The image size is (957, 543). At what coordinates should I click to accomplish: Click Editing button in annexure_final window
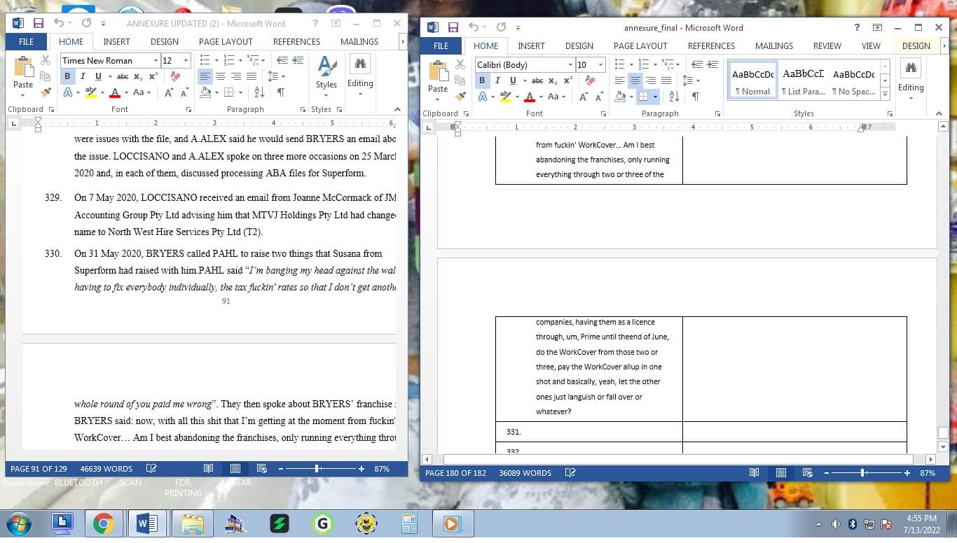pos(911,78)
